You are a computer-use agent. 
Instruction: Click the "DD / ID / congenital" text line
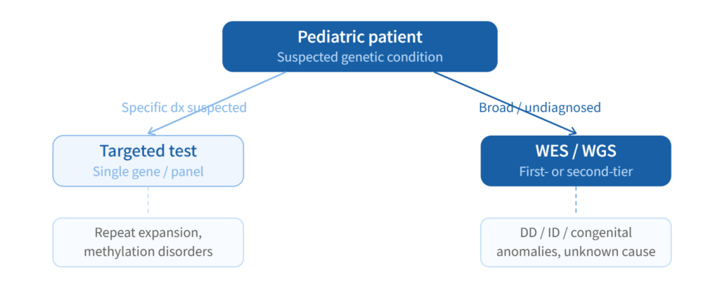(x=576, y=233)
